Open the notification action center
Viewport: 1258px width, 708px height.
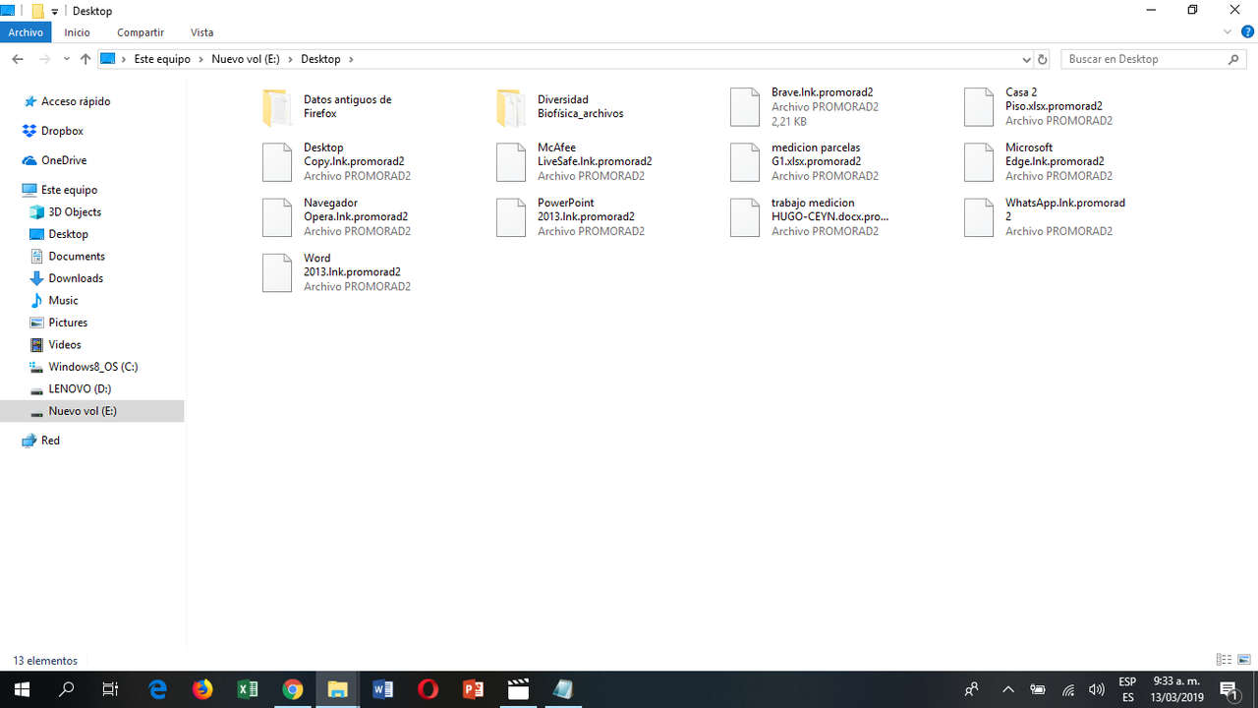[1229, 689]
